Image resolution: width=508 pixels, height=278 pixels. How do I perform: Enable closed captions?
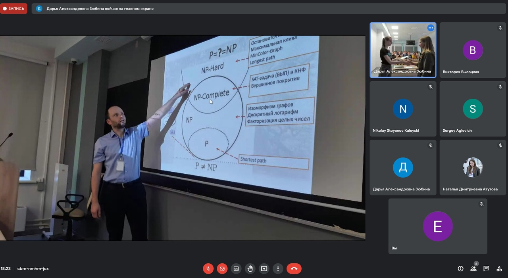pyautogui.click(x=236, y=268)
